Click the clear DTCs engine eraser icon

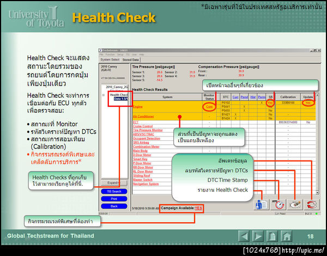(x=295, y=204)
